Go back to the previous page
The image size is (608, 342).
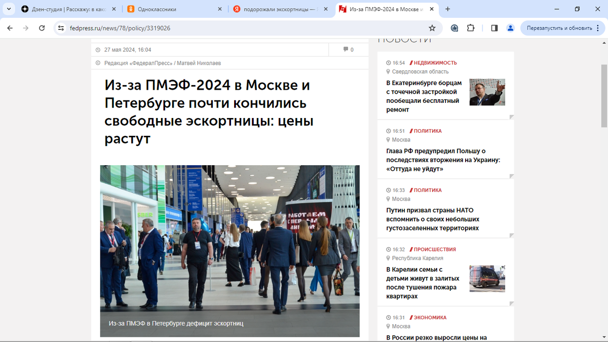click(10, 28)
